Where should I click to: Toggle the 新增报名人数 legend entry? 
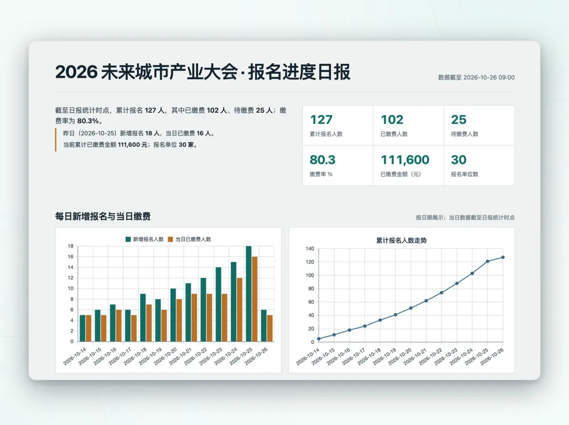coord(144,239)
